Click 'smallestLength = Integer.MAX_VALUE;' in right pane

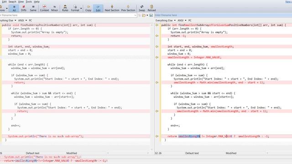coord(194,57)
